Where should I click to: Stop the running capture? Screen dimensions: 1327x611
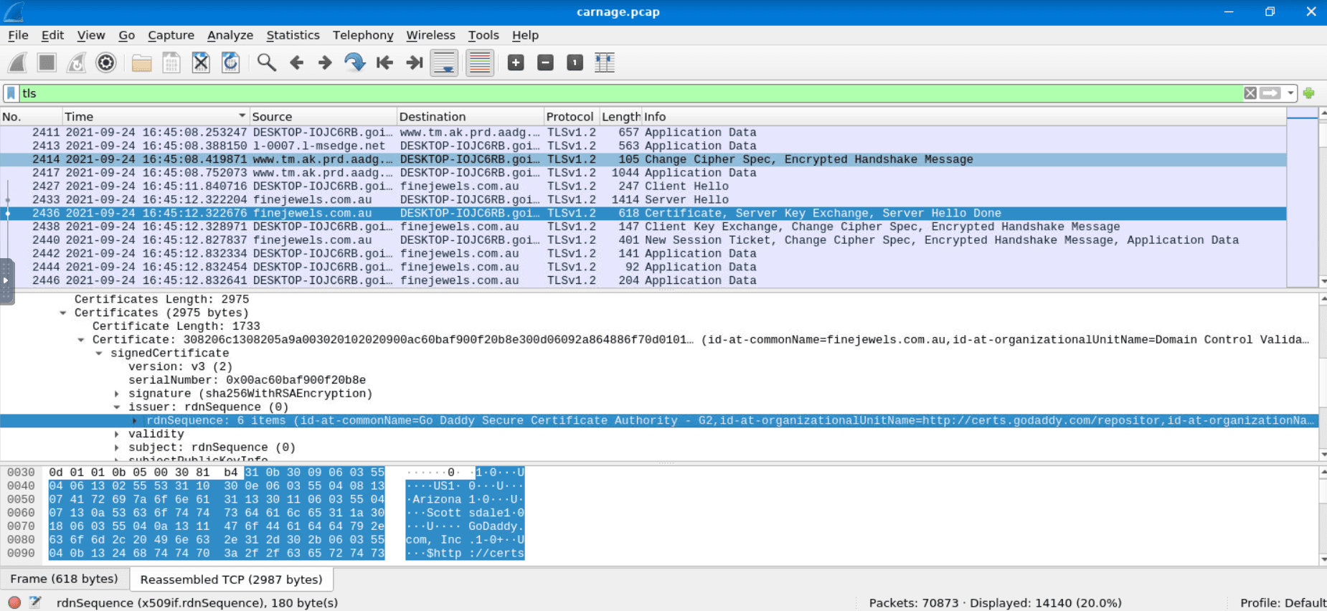[x=47, y=63]
